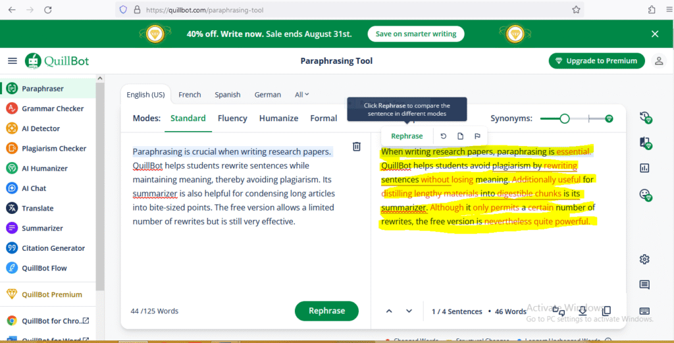Open the history panel icon
Viewport: 674px width, 343px height.
coord(645,117)
